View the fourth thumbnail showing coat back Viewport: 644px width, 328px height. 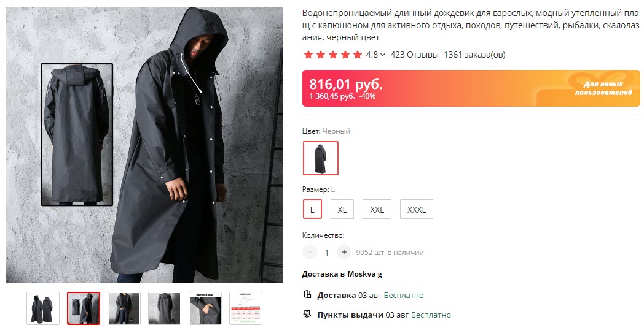[165, 308]
